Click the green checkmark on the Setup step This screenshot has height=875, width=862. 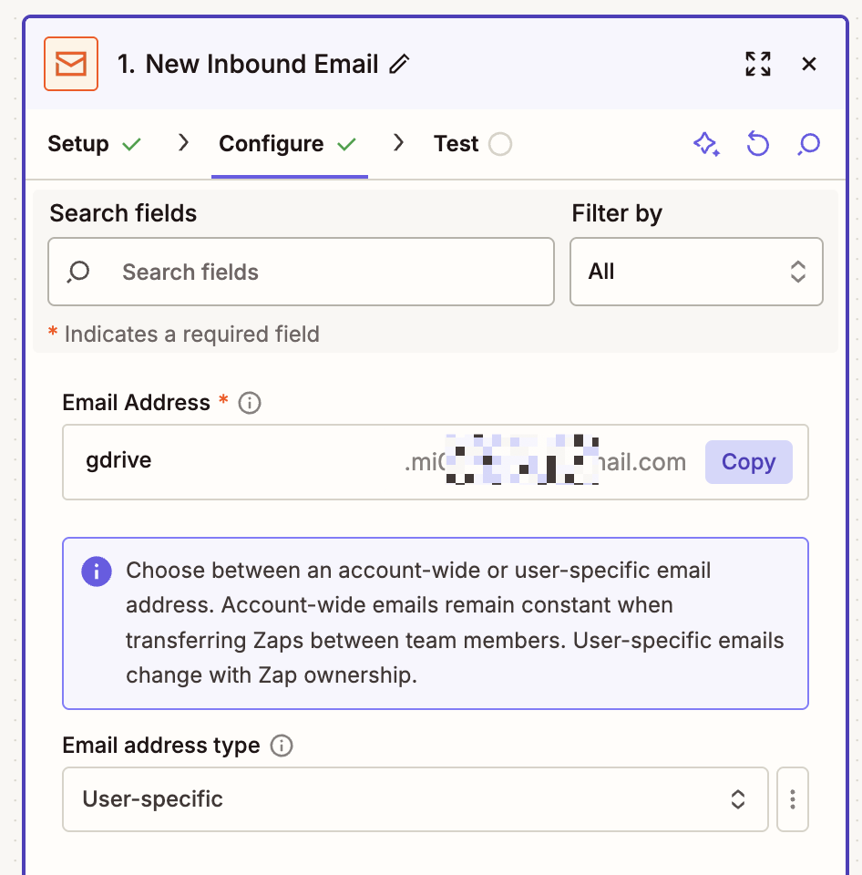(x=130, y=143)
